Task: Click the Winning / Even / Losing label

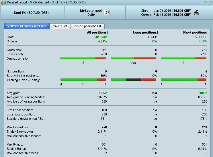Action: [x=23, y=80]
